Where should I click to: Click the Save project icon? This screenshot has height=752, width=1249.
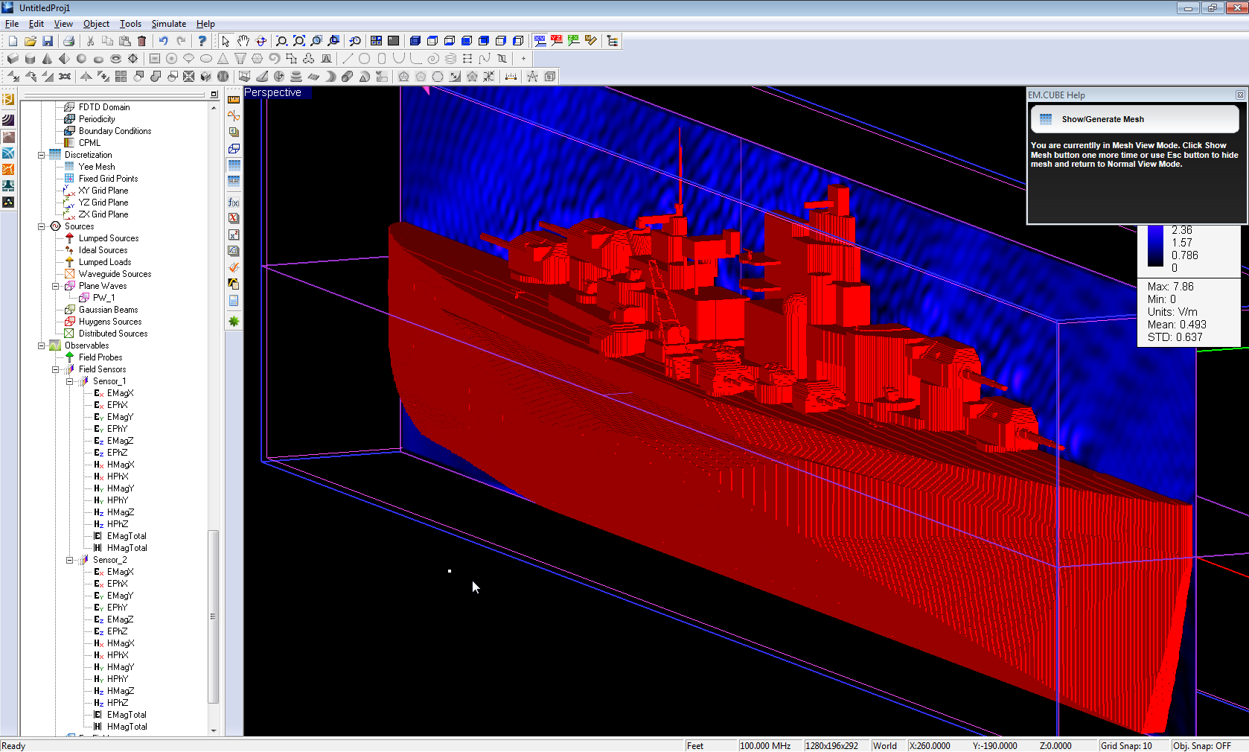(48, 41)
